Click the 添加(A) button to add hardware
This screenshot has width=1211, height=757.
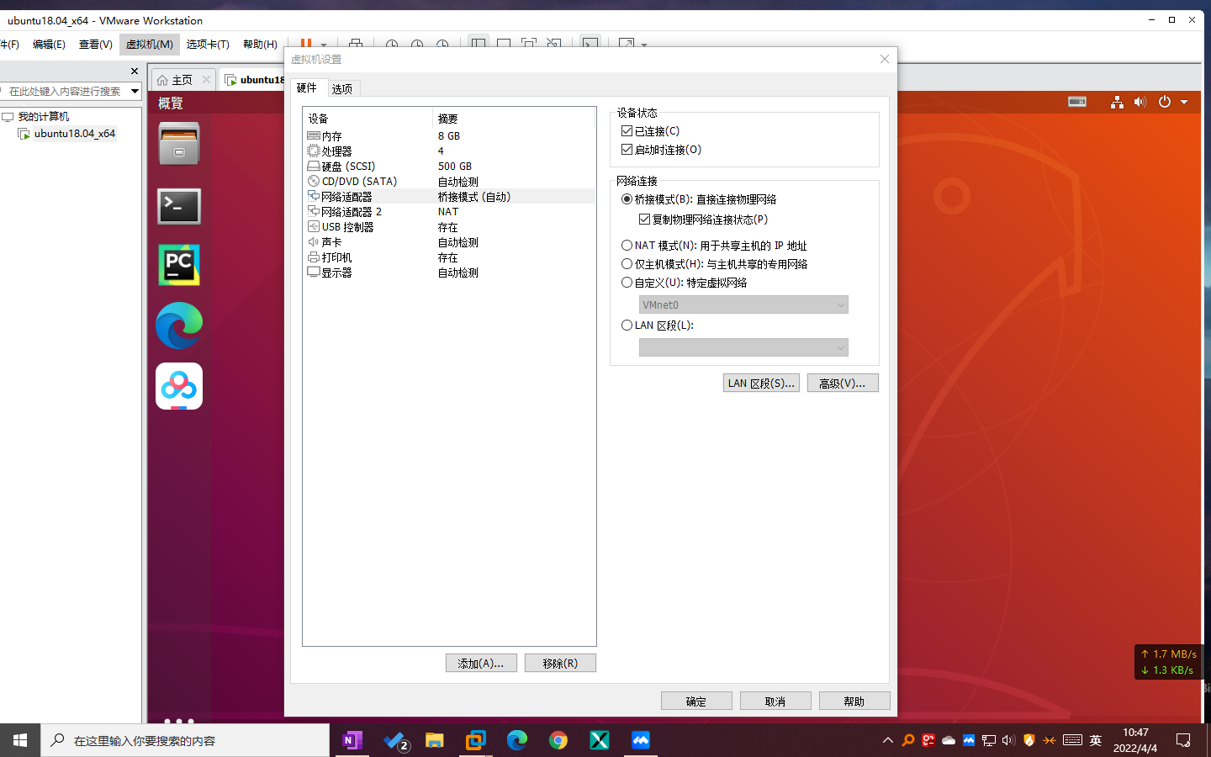click(481, 663)
